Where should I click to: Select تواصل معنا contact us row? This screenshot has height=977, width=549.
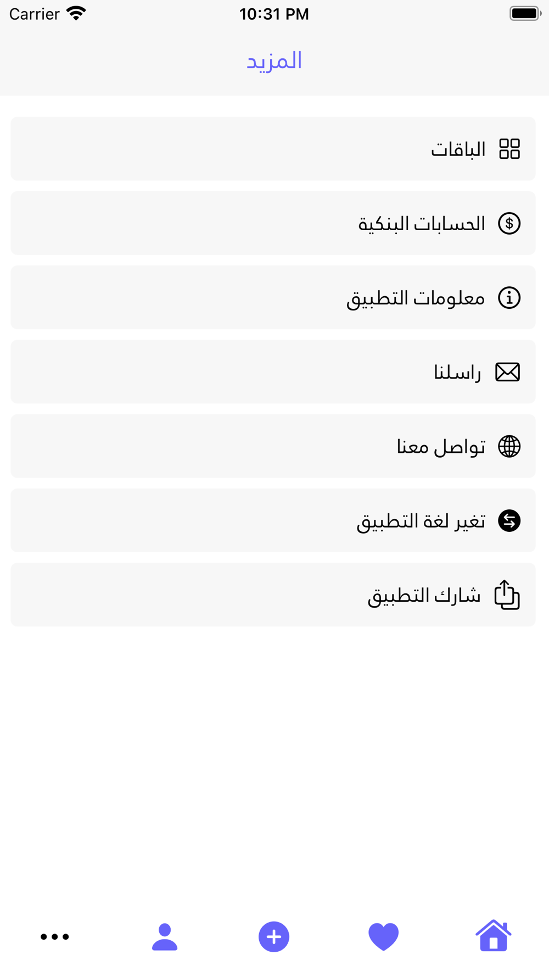tap(273, 446)
